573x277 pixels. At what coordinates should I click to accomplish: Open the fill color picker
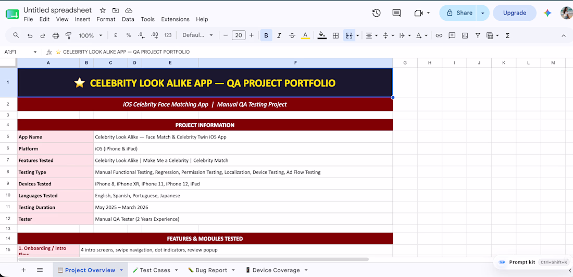coord(322,35)
